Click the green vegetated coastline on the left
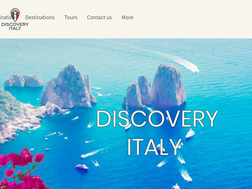 click(10, 105)
